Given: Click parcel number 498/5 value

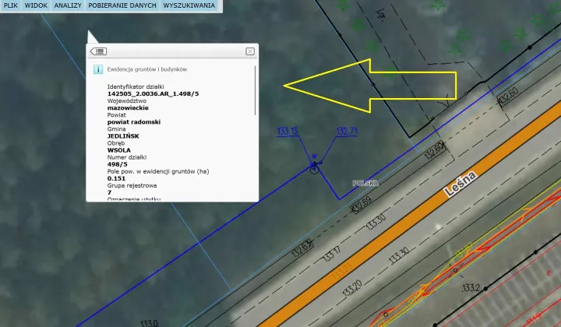Looking at the screenshot, I should coord(118,164).
